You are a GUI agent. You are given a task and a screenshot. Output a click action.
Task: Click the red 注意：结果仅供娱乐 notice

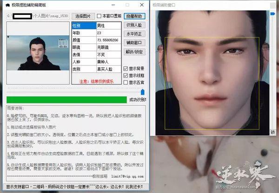(x=96, y=81)
